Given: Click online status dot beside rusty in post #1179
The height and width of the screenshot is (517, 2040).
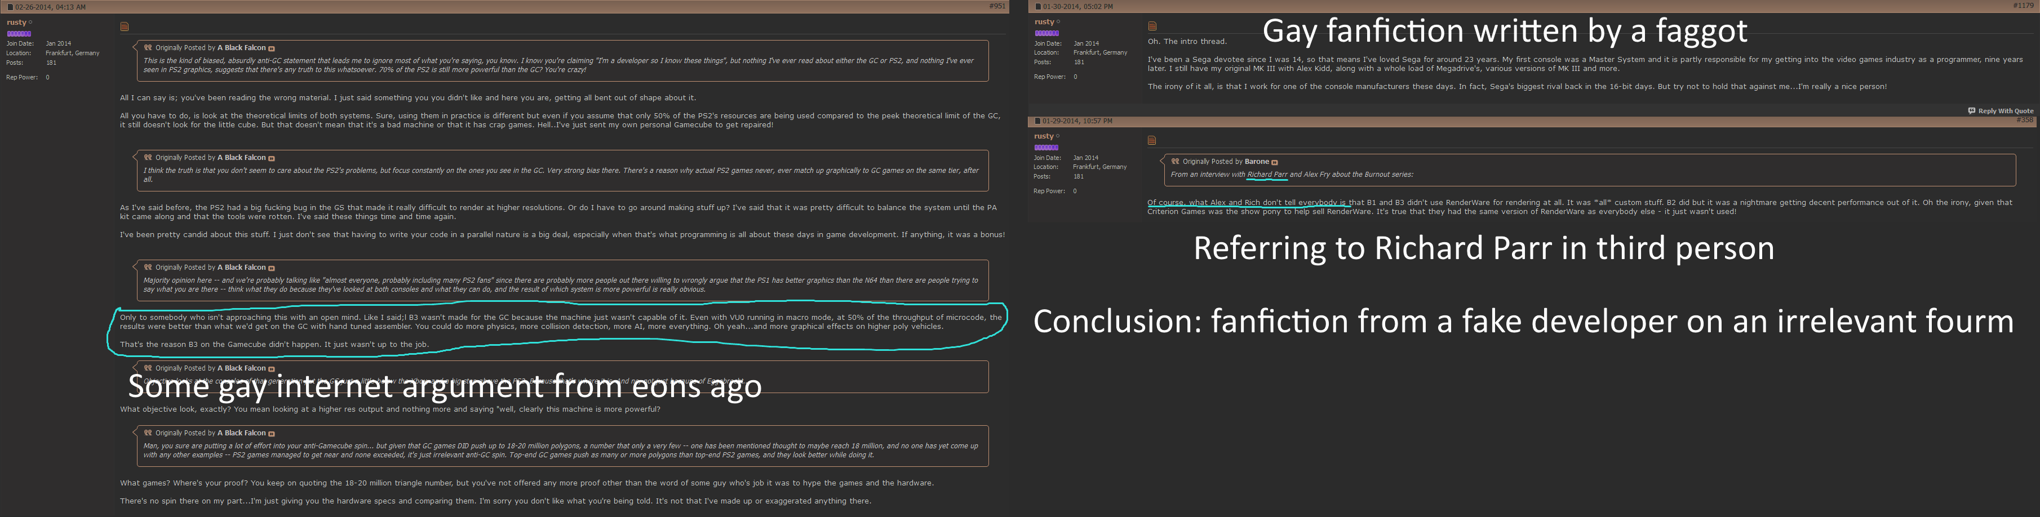Looking at the screenshot, I should click(1058, 22).
